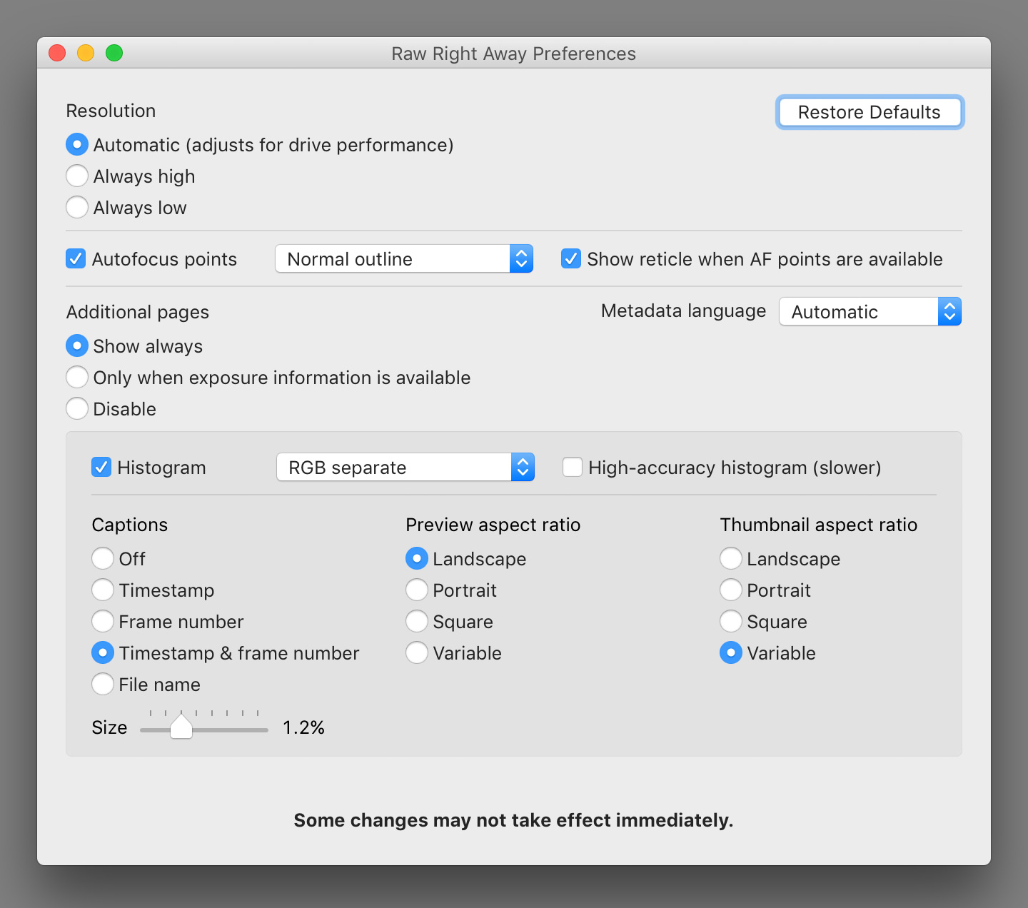Click the changes may not take effect notice
This screenshot has width=1028, height=908.
pyautogui.click(x=514, y=820)
